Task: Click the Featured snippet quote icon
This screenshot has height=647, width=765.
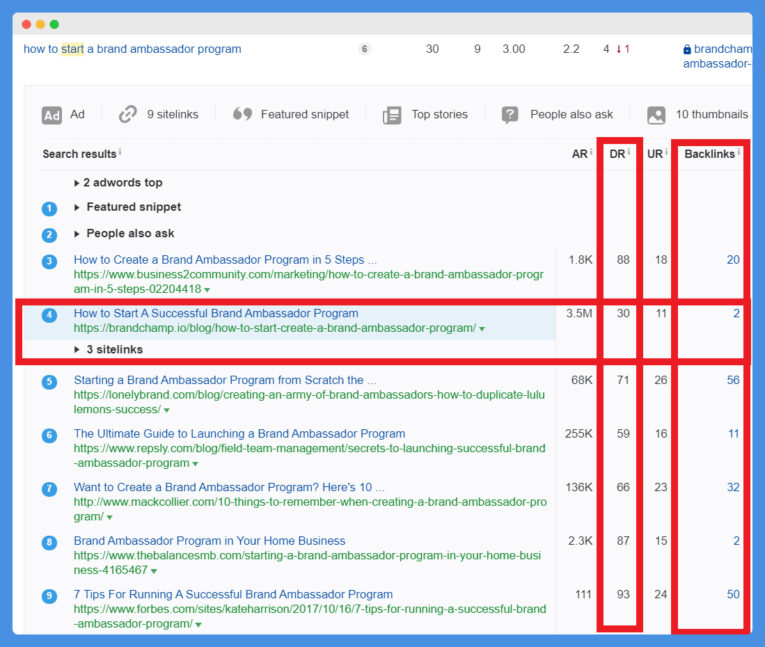Action: (x=242, y=113)
